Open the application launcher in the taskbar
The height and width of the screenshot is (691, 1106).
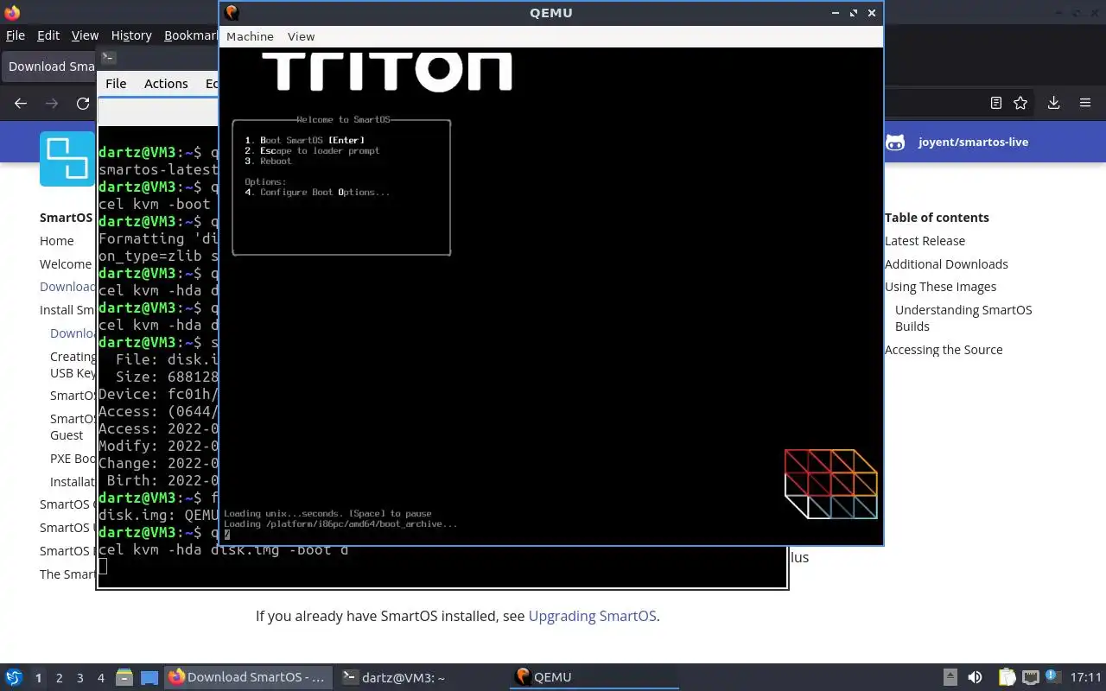pos(13,677)
